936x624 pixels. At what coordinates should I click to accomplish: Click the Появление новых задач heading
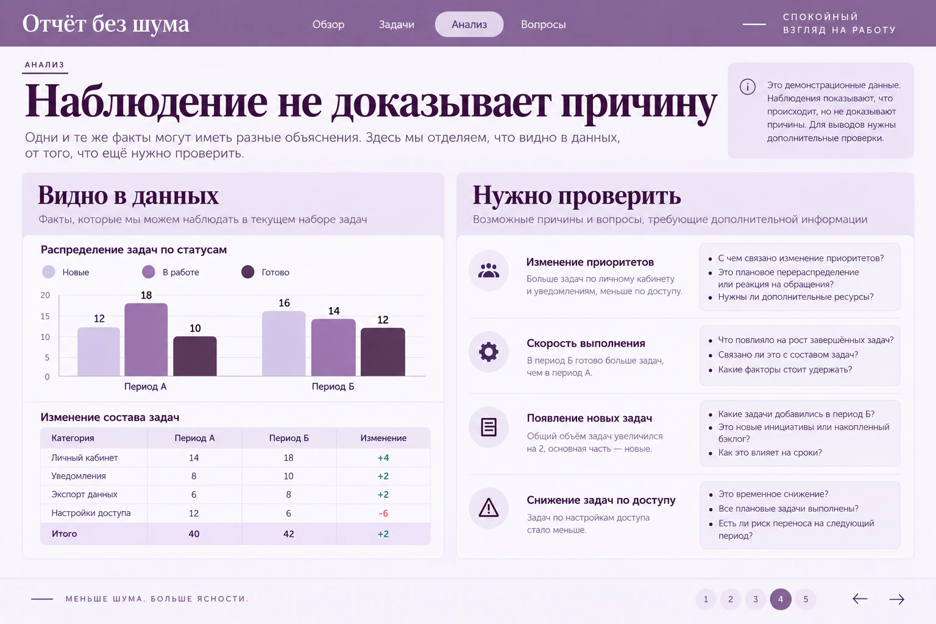[589, 419]
